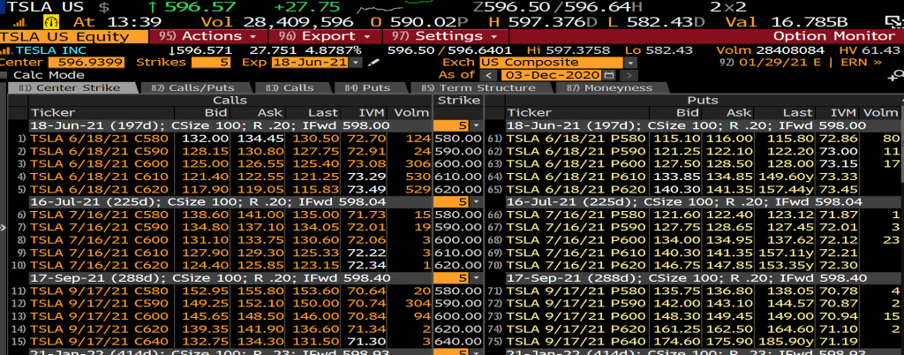Select put TSLA 6/18/21 P610
Image resolution: width=904 pixels, height=355 pixels.
click(577, 177)
